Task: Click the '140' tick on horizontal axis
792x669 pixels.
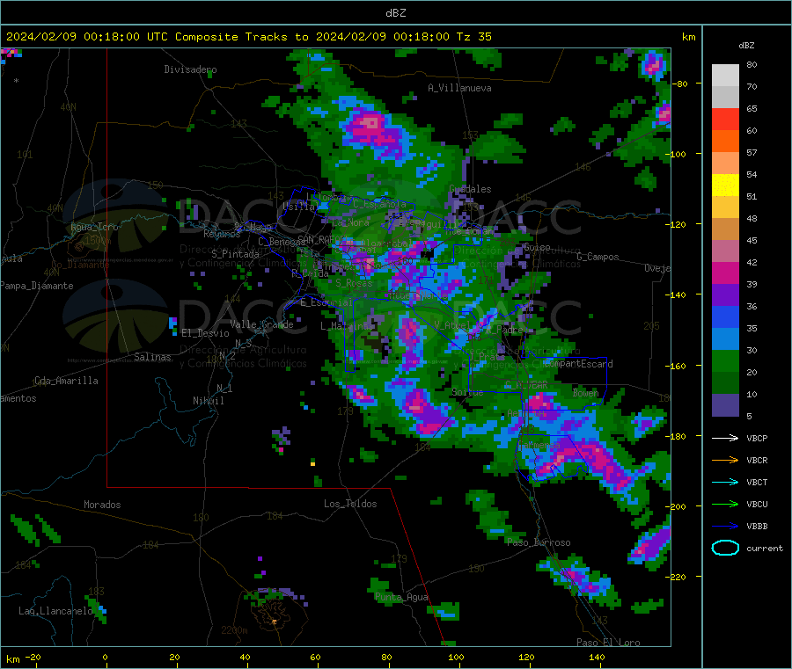Action: (x=597, y=657)
